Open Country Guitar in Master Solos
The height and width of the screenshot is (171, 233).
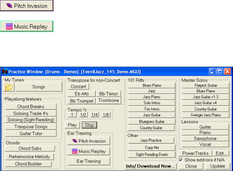coord(206,109)
